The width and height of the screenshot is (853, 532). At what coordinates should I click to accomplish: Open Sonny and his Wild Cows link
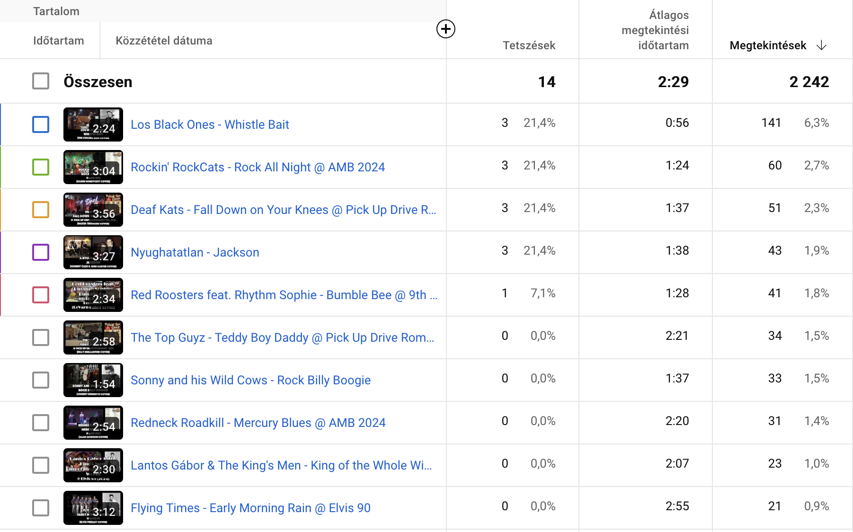pyautogui.click(x=250, y=380)
